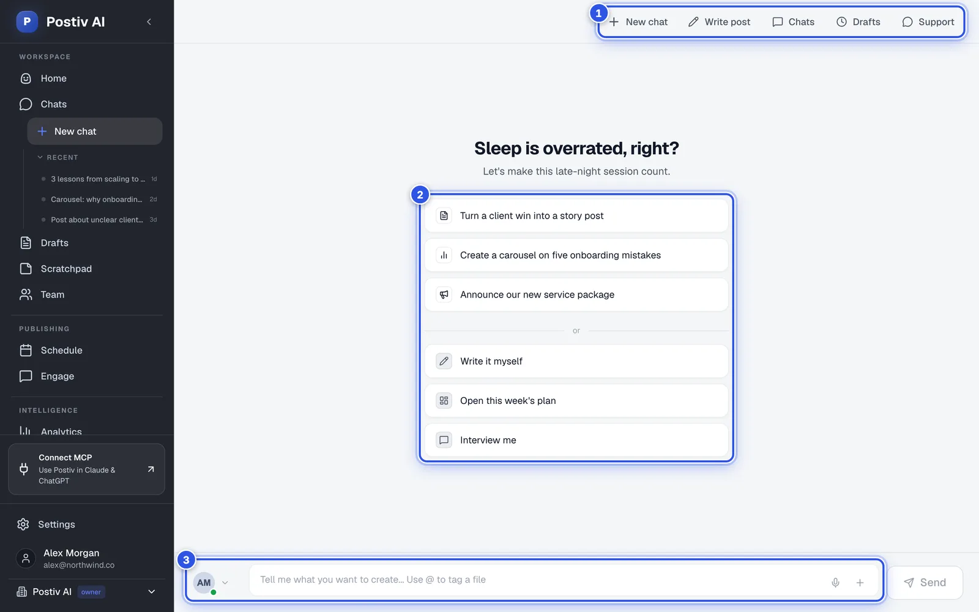The height and width of the screenshot is (612, 979).
Task: Click the plus icon on the top bar New chat
Action: (614, 22)
